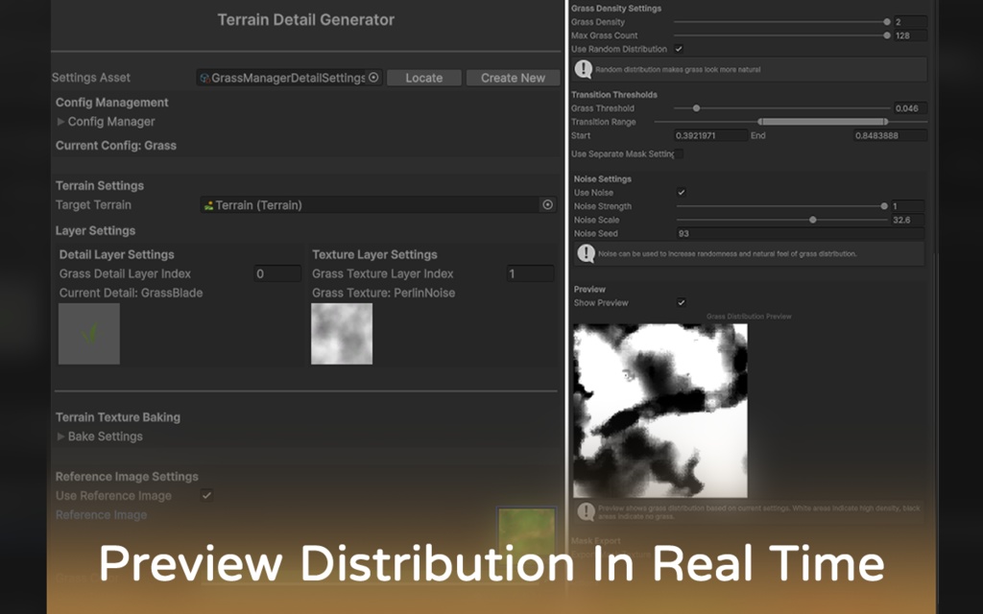Toggle Use Separate Mask Settings checkbox

click(x=679, y=153)
